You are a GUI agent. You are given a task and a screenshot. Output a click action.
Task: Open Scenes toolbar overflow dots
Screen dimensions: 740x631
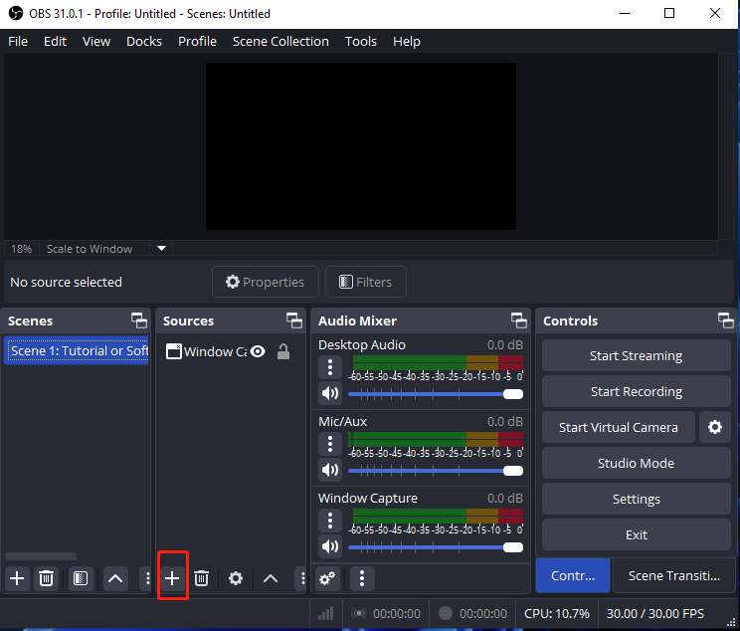(148, 578)
